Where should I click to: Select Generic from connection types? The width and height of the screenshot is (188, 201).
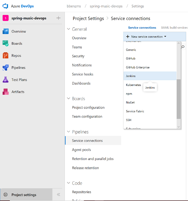coord(150,50)
